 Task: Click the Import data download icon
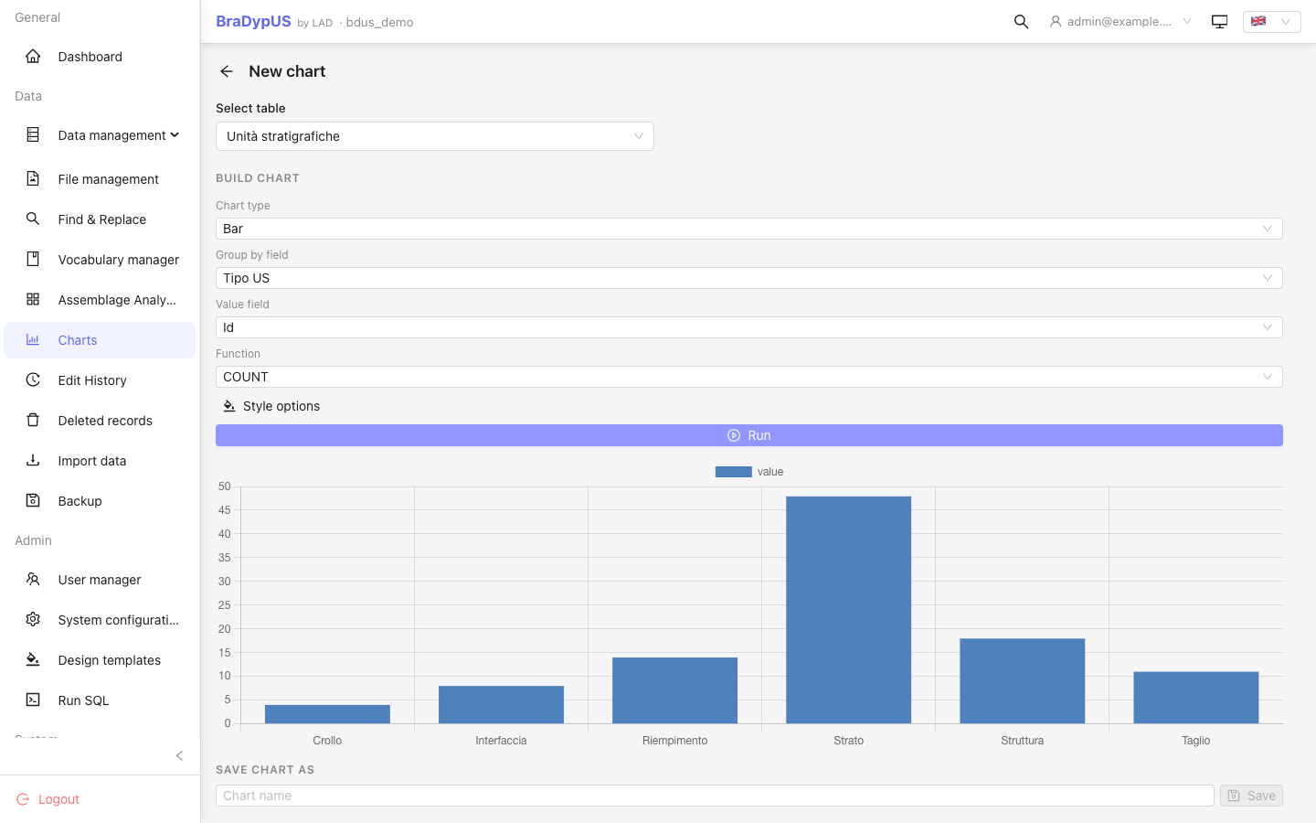tap(33, 461)
